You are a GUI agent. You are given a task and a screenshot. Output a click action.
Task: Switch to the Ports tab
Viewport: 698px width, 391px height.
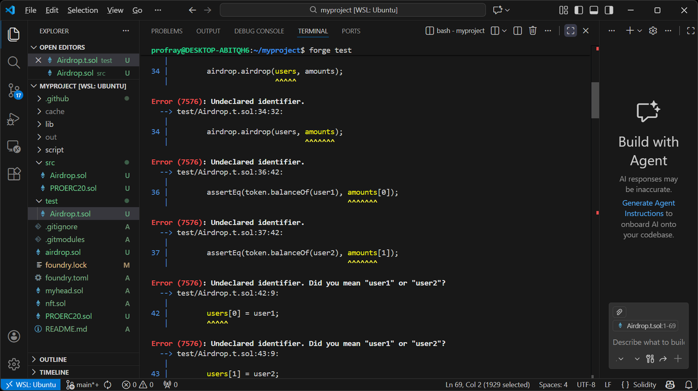[x=351, y=31]
